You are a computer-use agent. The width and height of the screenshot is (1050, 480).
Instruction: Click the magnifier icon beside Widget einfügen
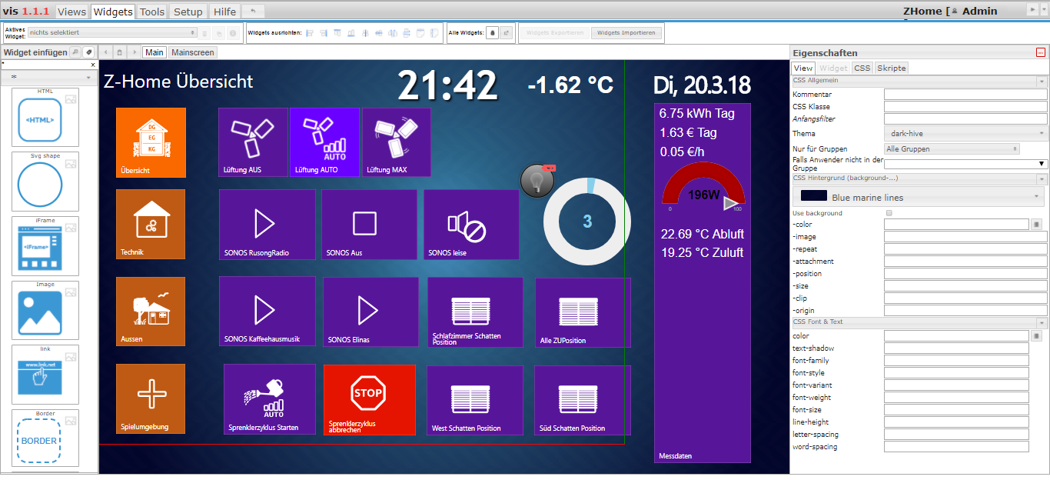tap(75, 52)
